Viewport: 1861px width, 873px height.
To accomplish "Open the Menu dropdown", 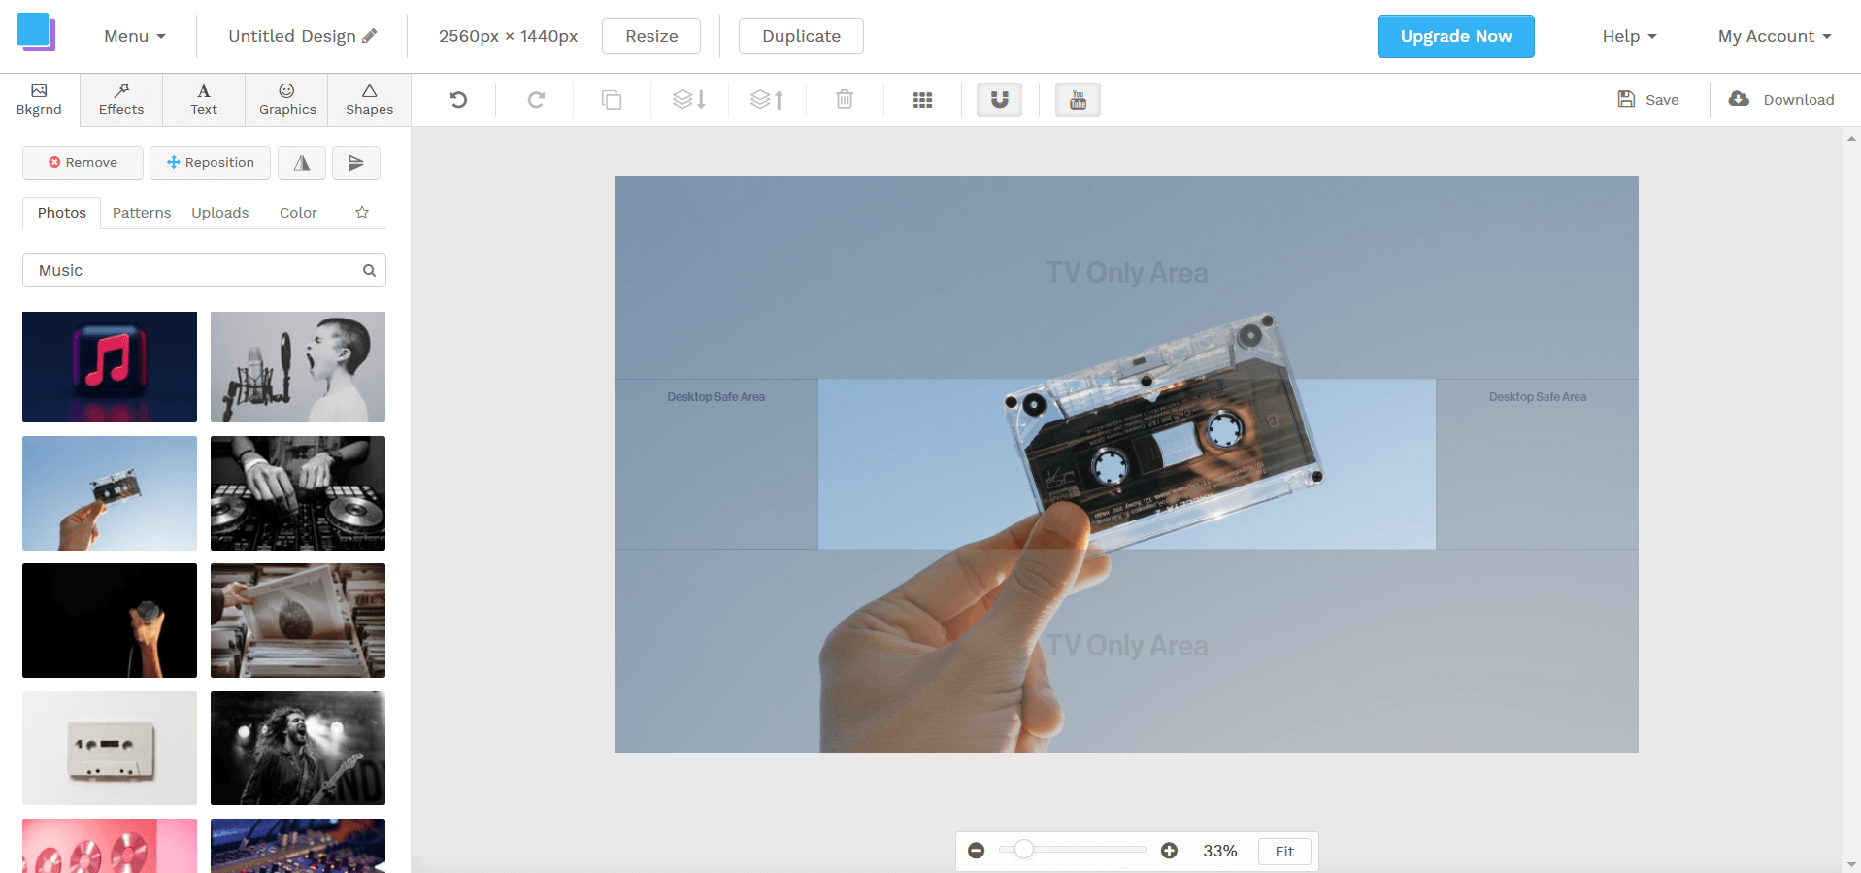I will (x=135, y=36).
